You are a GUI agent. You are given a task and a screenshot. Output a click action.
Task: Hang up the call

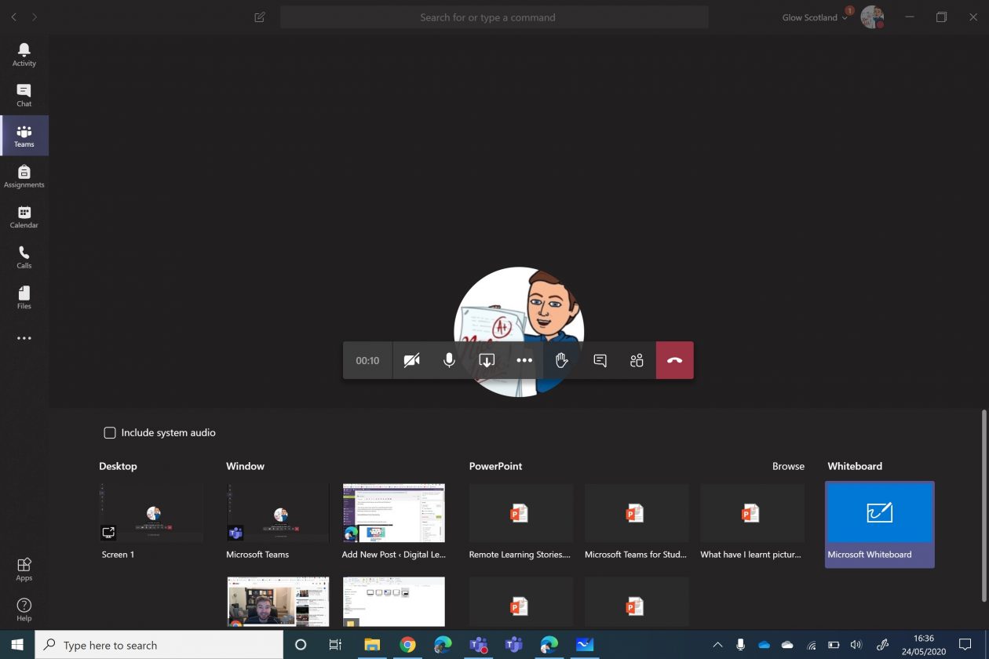point(674,360)
